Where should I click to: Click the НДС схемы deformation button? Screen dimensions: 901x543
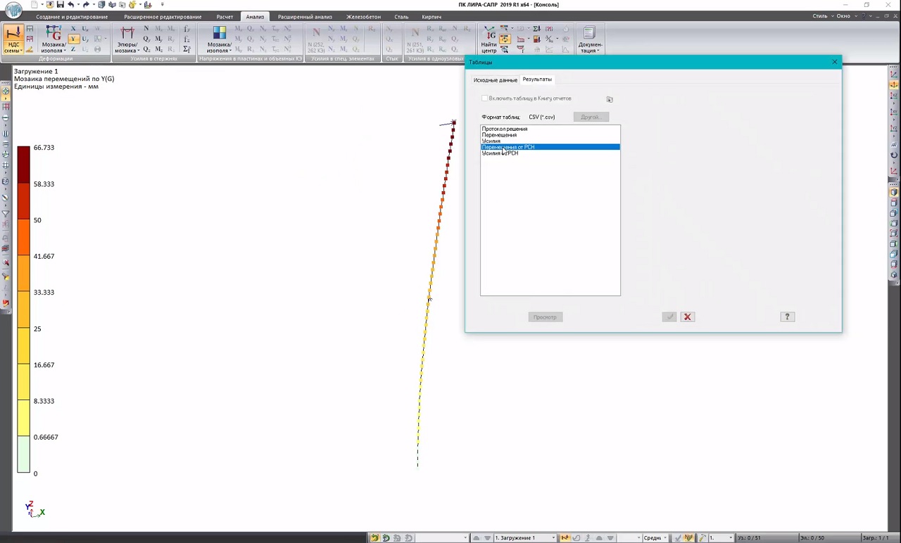13,39
